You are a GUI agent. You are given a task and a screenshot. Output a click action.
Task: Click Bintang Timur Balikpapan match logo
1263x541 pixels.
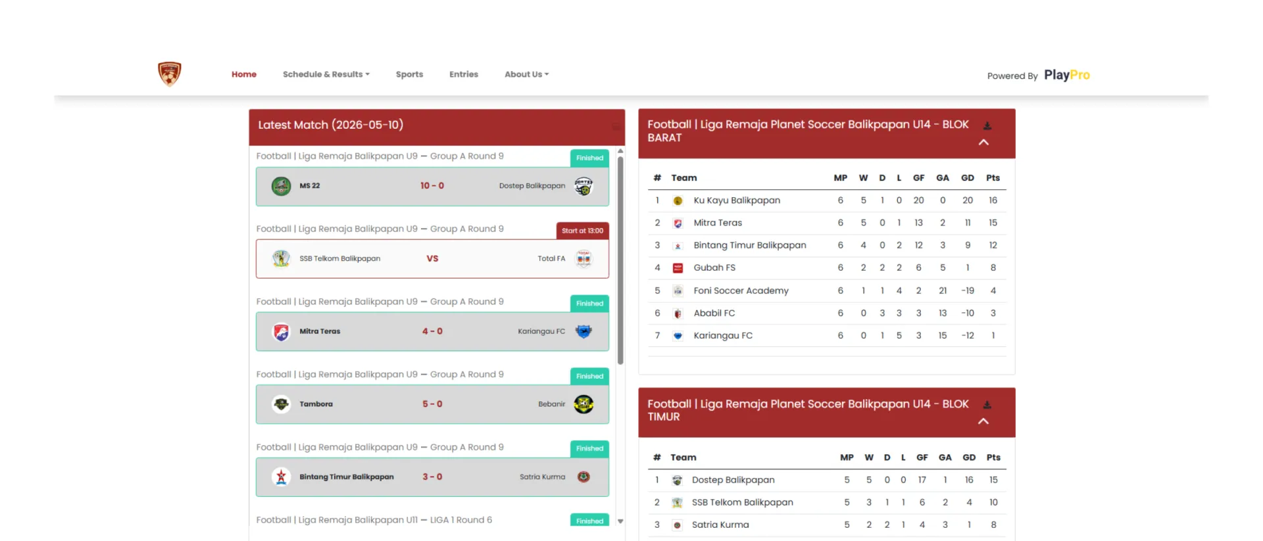click(x=282, y=477)
